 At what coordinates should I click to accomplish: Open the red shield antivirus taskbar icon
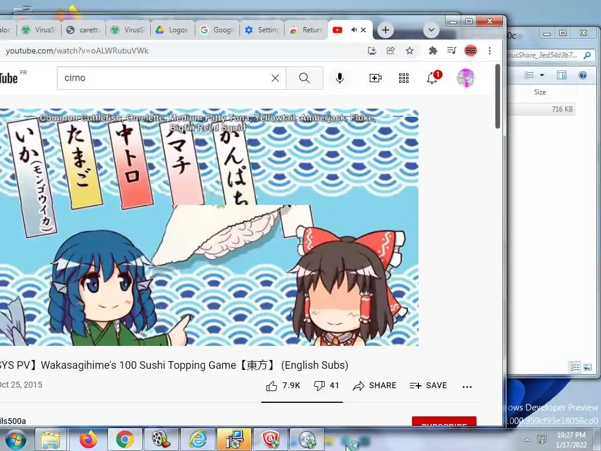pos(271,440)
